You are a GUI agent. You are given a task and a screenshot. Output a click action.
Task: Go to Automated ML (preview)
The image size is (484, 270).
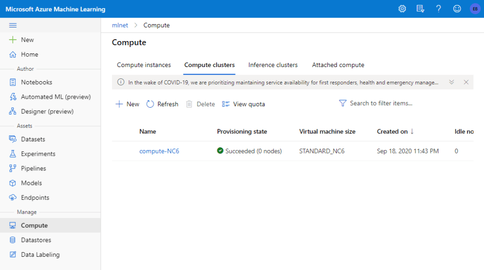[55, 97]
